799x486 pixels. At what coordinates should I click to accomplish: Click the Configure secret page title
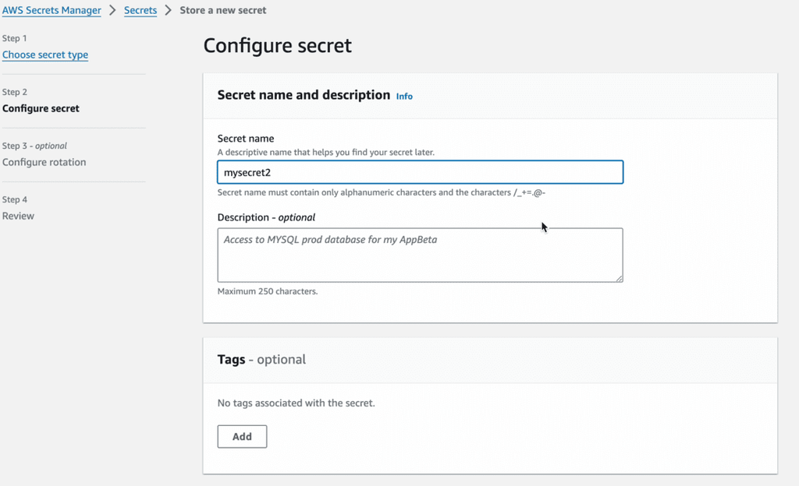pos(277,46)
